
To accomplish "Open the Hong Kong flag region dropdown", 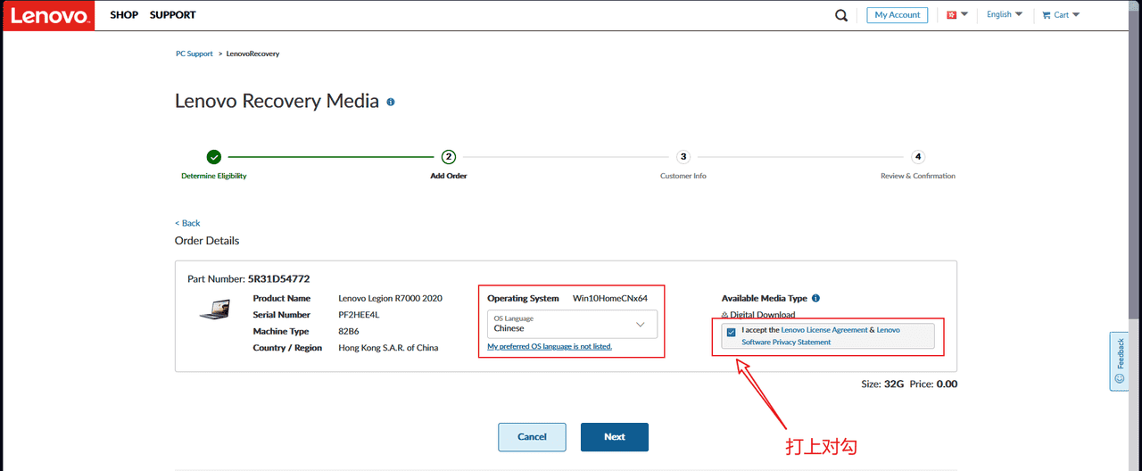I will coord(956,15).
